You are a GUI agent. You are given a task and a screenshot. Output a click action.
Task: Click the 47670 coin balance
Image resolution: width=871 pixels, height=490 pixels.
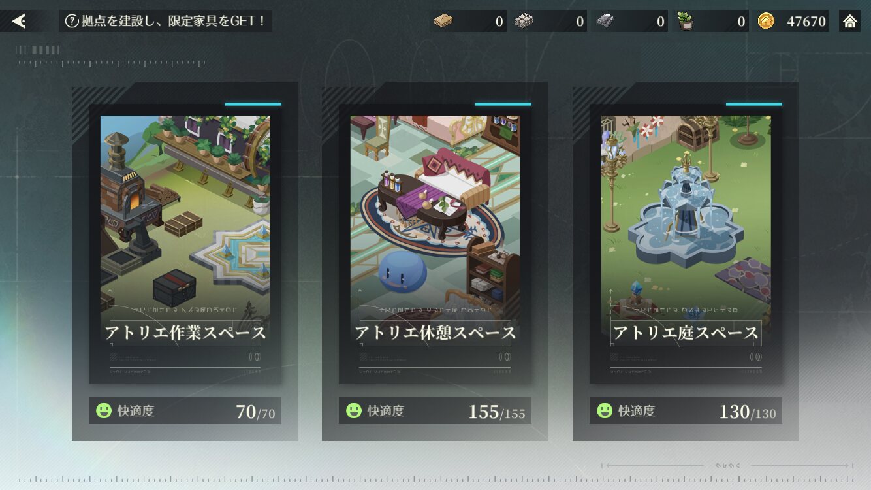coord(806,22)
